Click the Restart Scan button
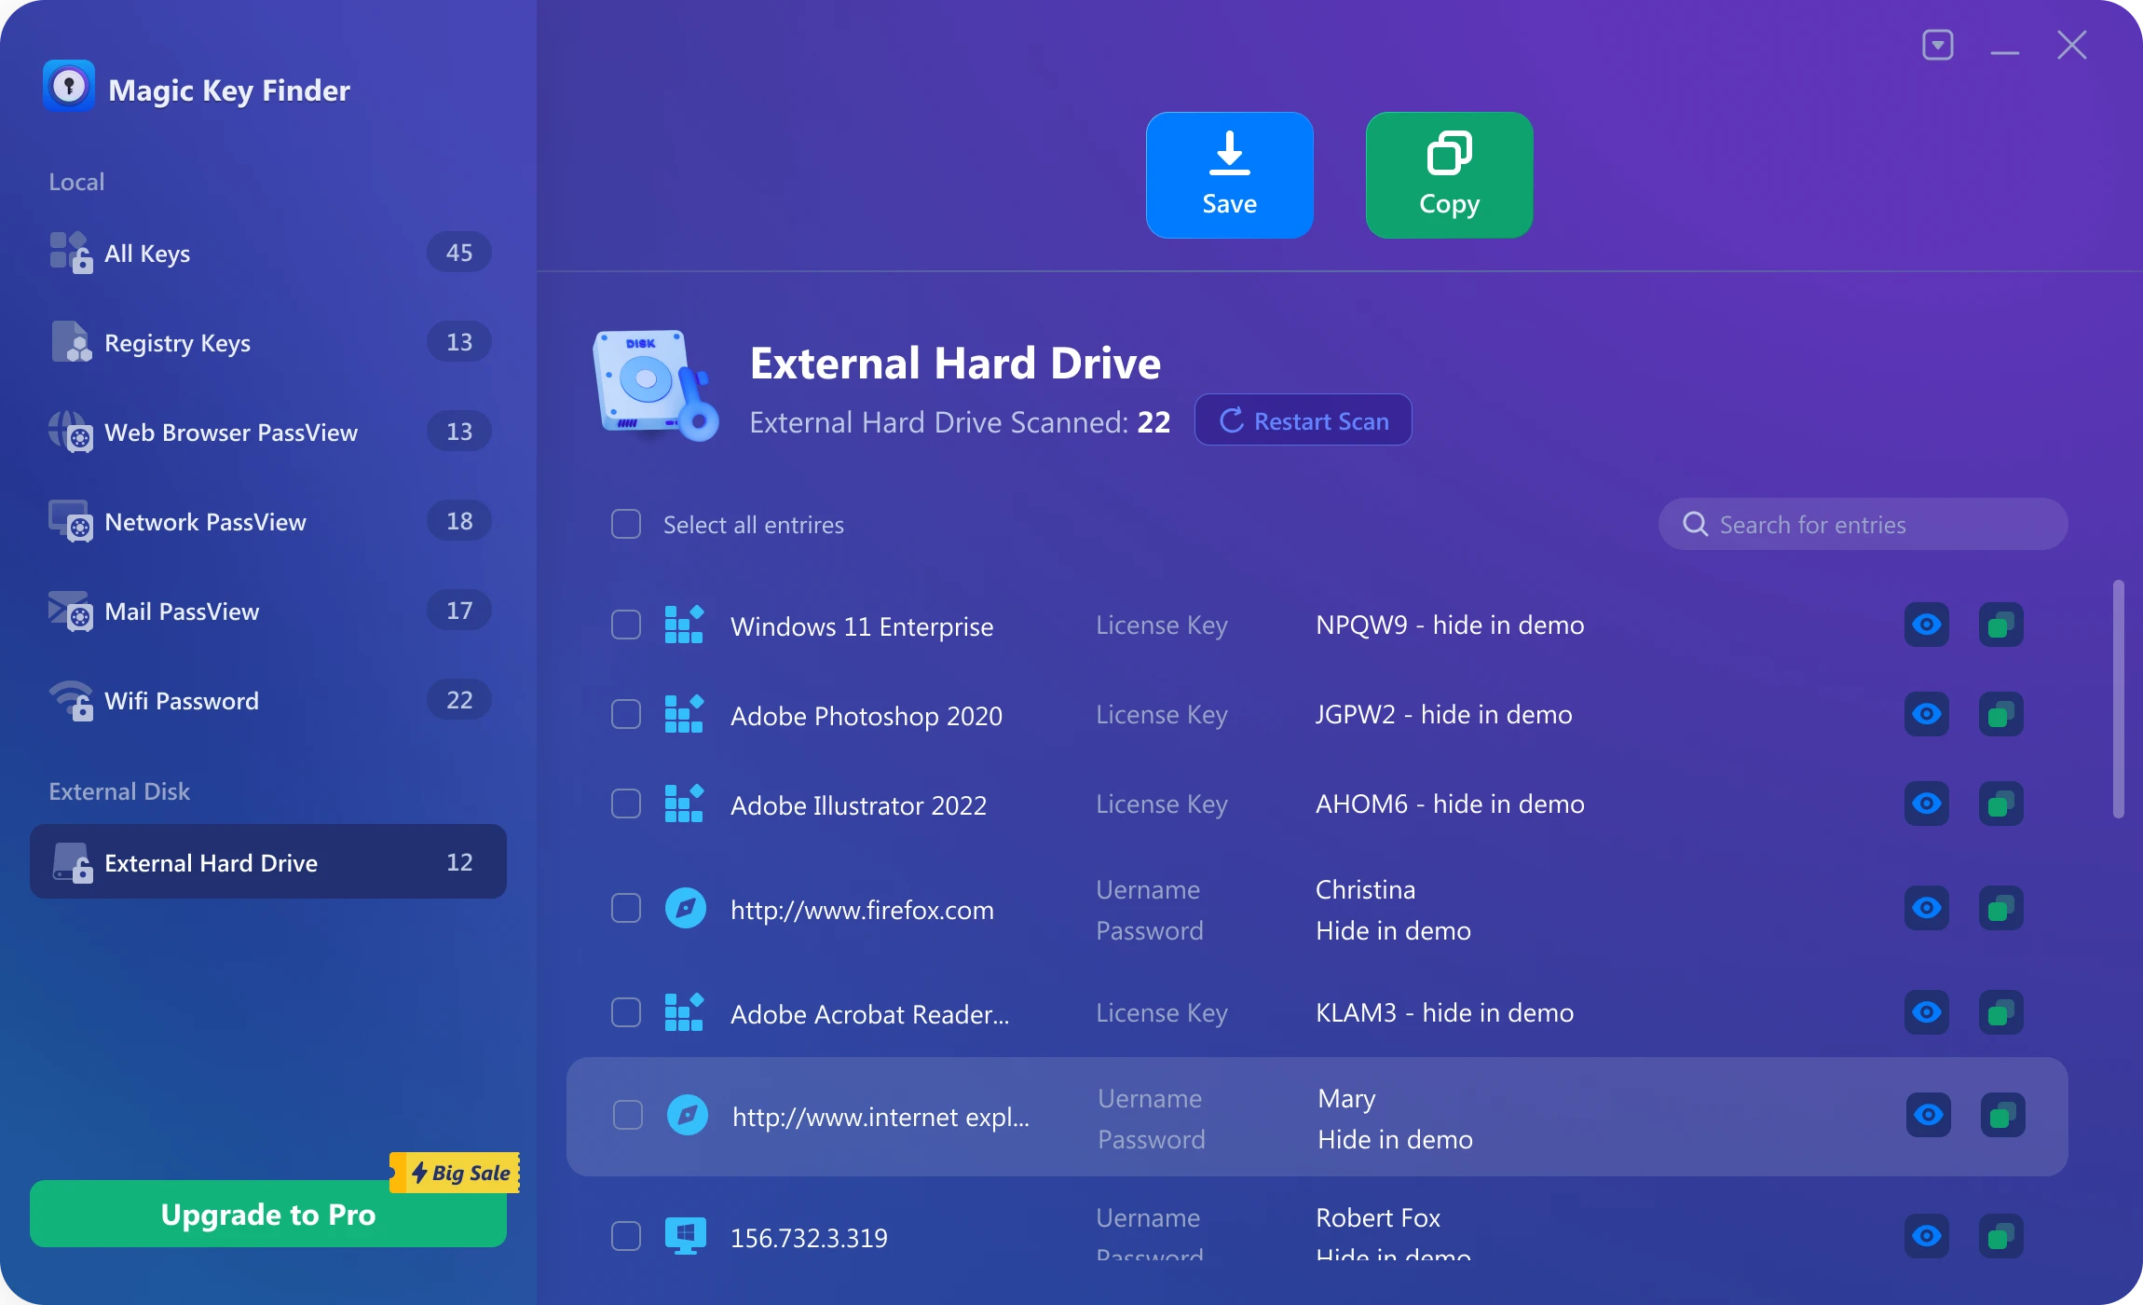Viewport: 2143px width, 1305px height. point(1303,420)
